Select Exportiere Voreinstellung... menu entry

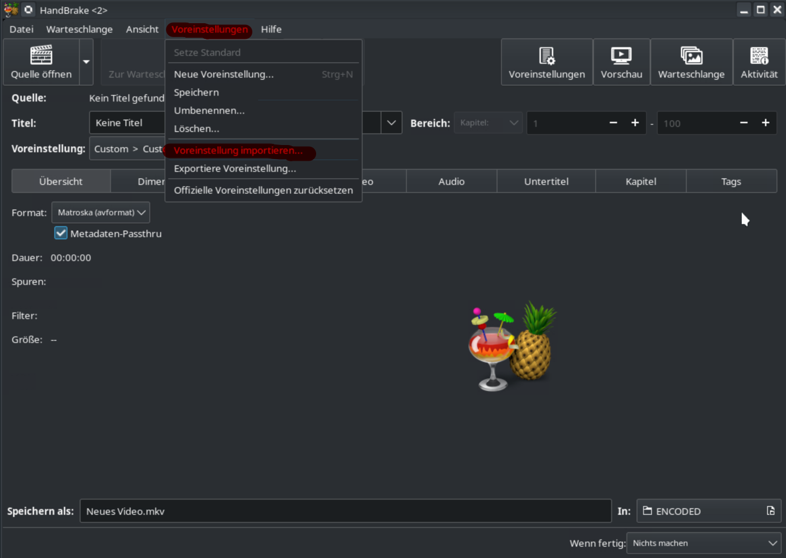(263, 168)
